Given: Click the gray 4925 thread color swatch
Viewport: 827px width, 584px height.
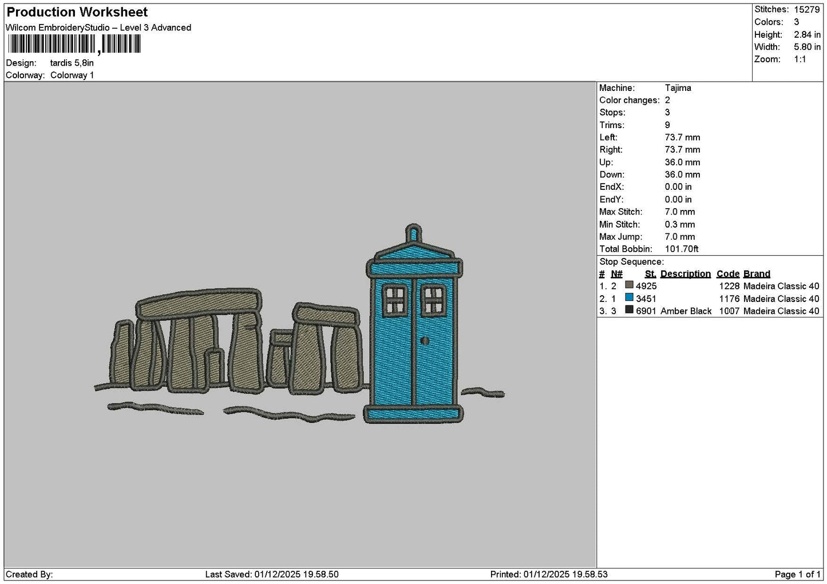Looking at the screenshot, I should tap(629, 285).
